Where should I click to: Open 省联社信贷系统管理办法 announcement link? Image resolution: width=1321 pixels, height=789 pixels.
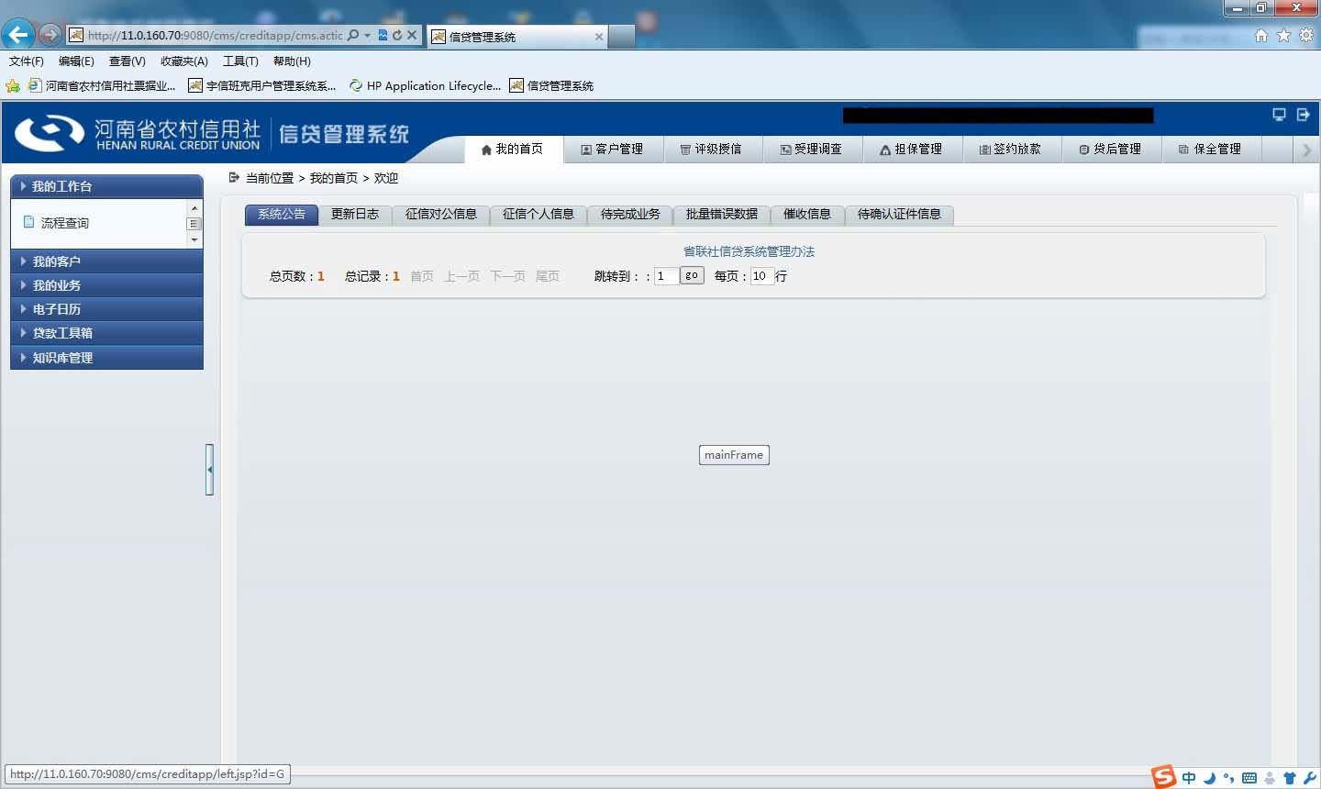pos(749,251)
